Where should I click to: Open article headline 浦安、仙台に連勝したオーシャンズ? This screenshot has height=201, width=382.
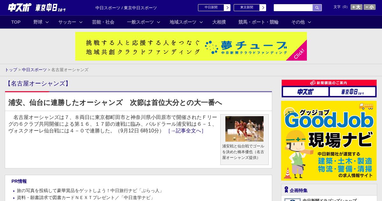115,102
